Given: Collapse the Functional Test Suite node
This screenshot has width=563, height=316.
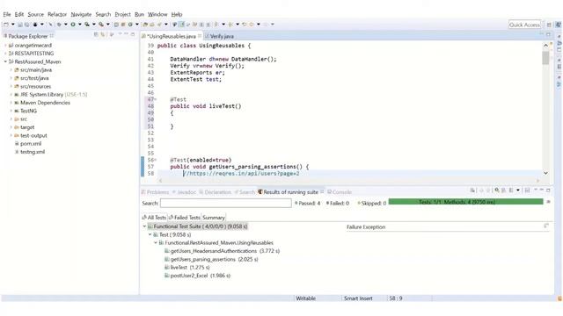Looking at the screenshot, I should pyautogui.click(x=144, y=226).
